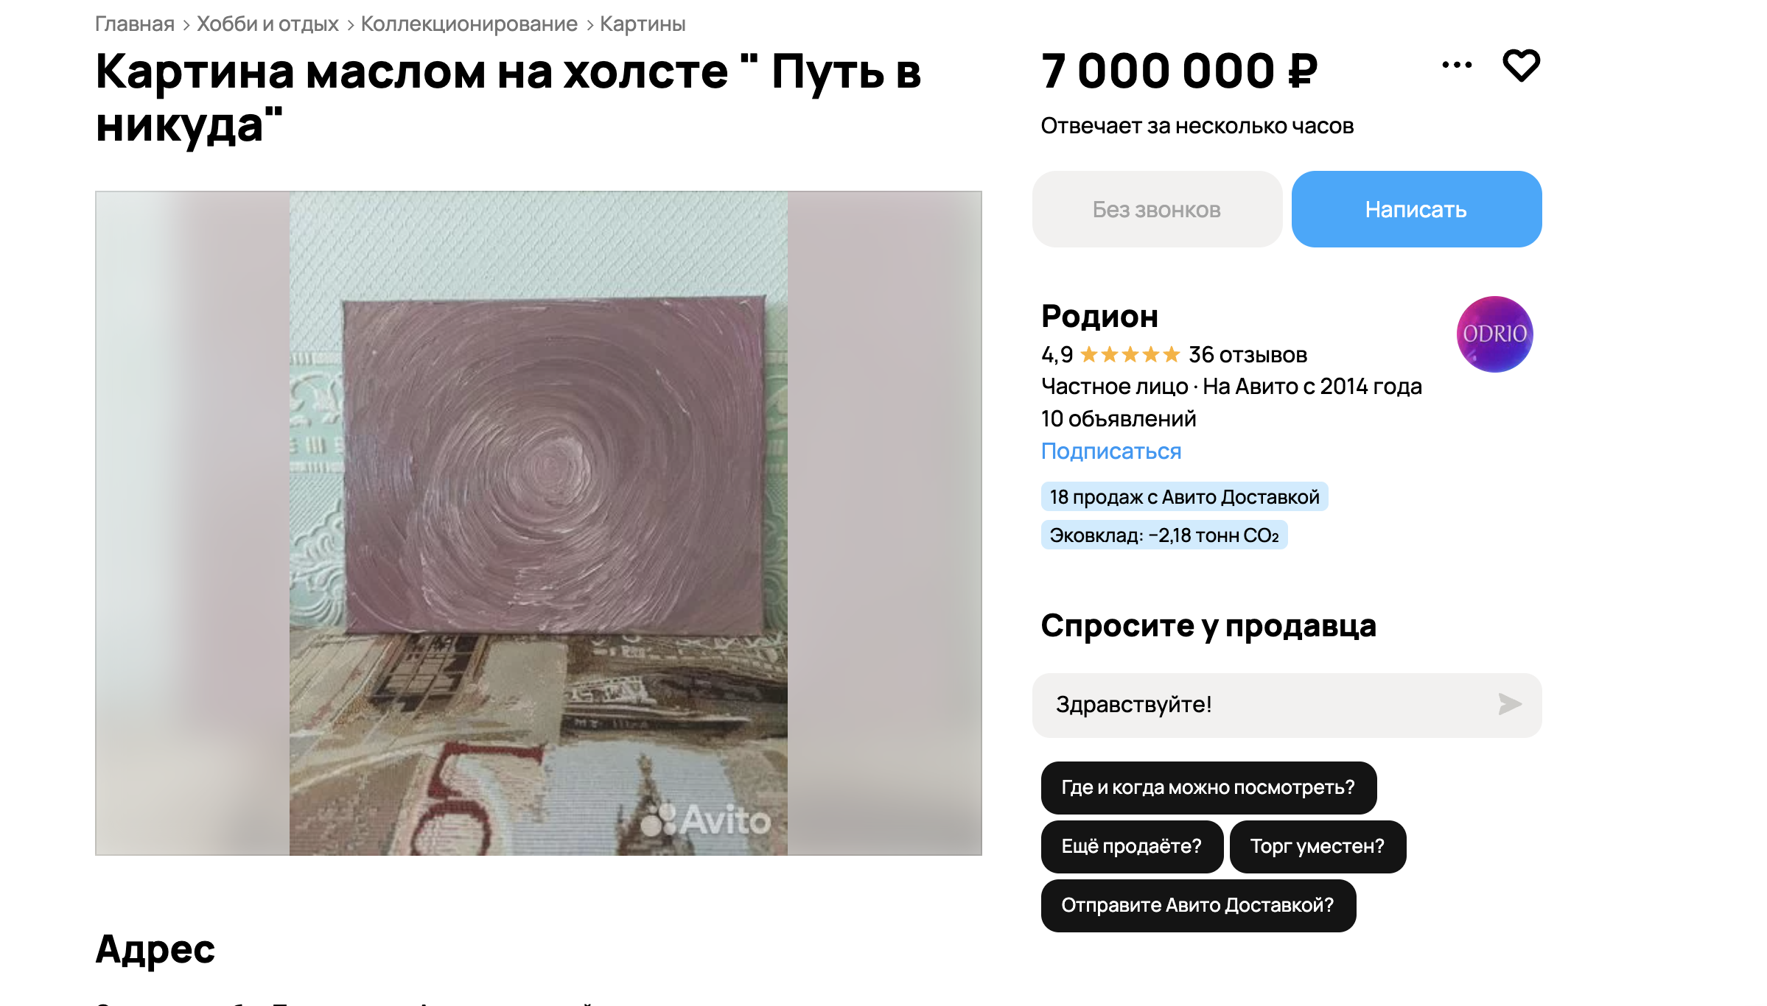Open seller Rodion's round avatar
This screenshot has width=1767, height=1006.
point(1494,334)
